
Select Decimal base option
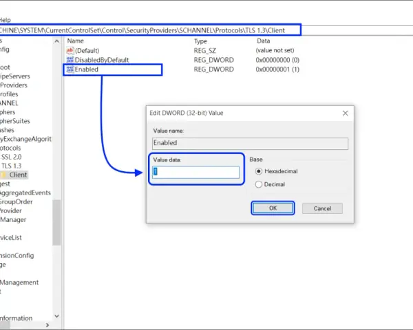coord(259,184)
